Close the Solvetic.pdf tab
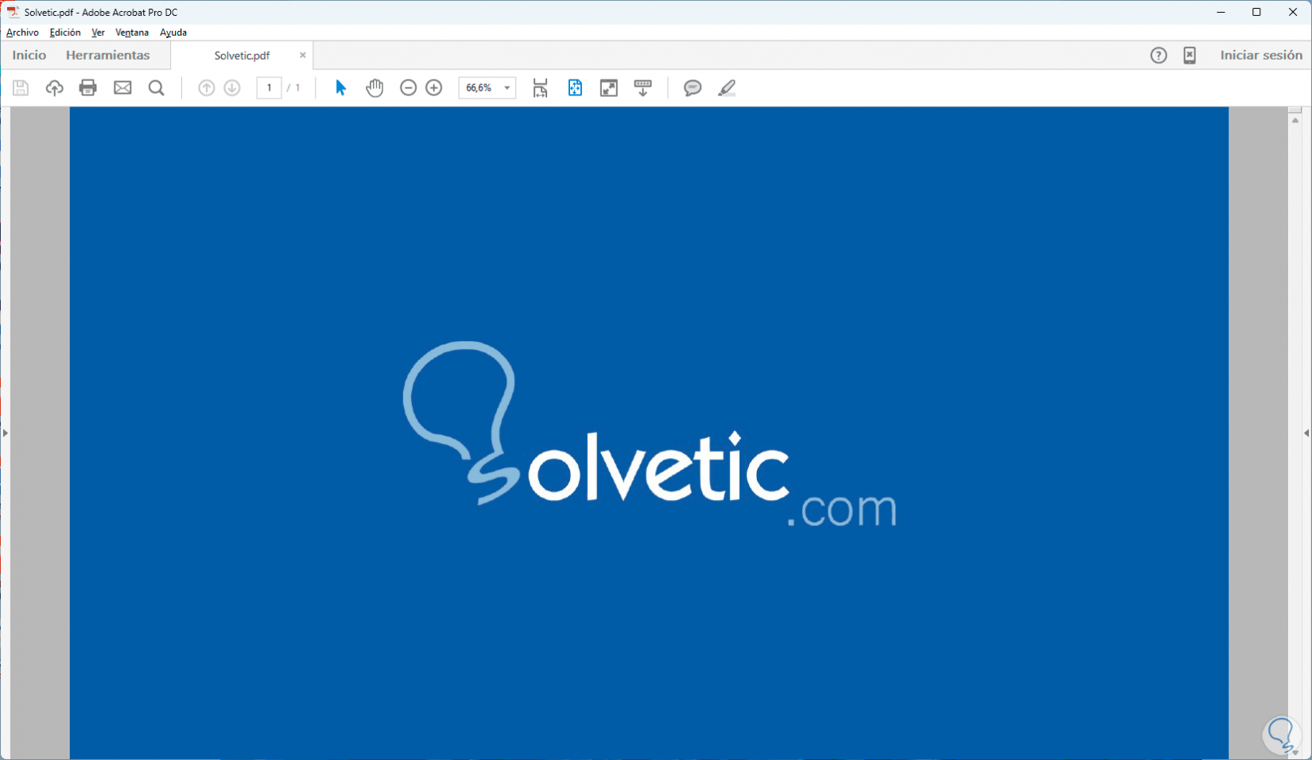The height and width of the screenshot is (760, 1312). click(x=302, y=55)
